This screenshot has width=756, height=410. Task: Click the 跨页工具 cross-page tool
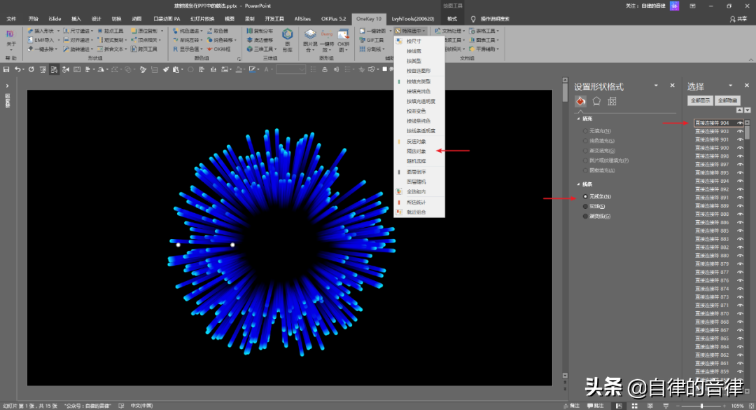coord(144,49)
